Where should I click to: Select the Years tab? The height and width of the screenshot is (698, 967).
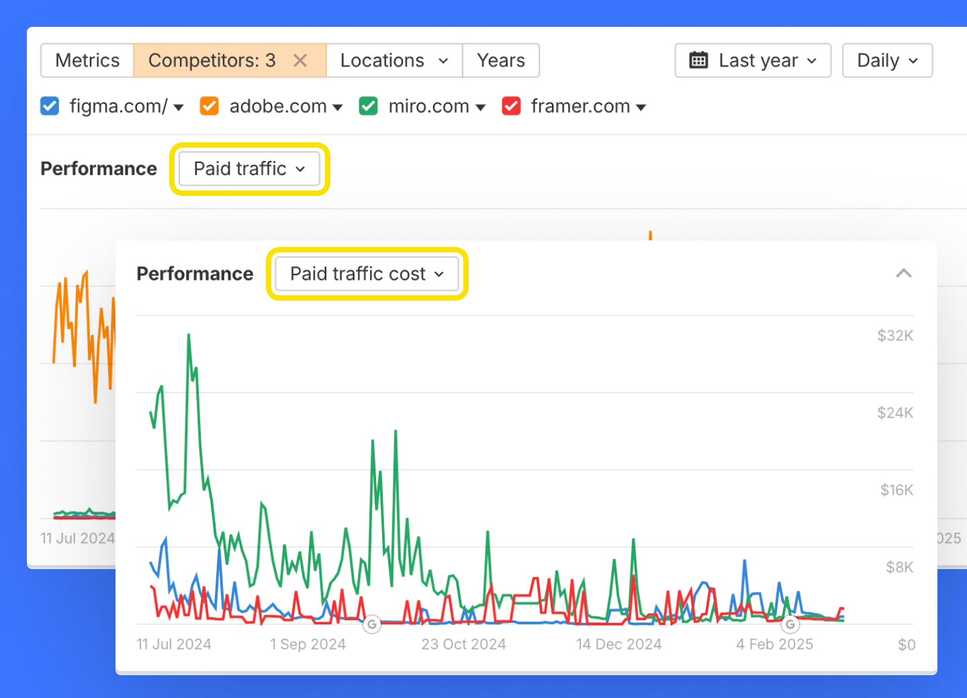tap(500, 60)
